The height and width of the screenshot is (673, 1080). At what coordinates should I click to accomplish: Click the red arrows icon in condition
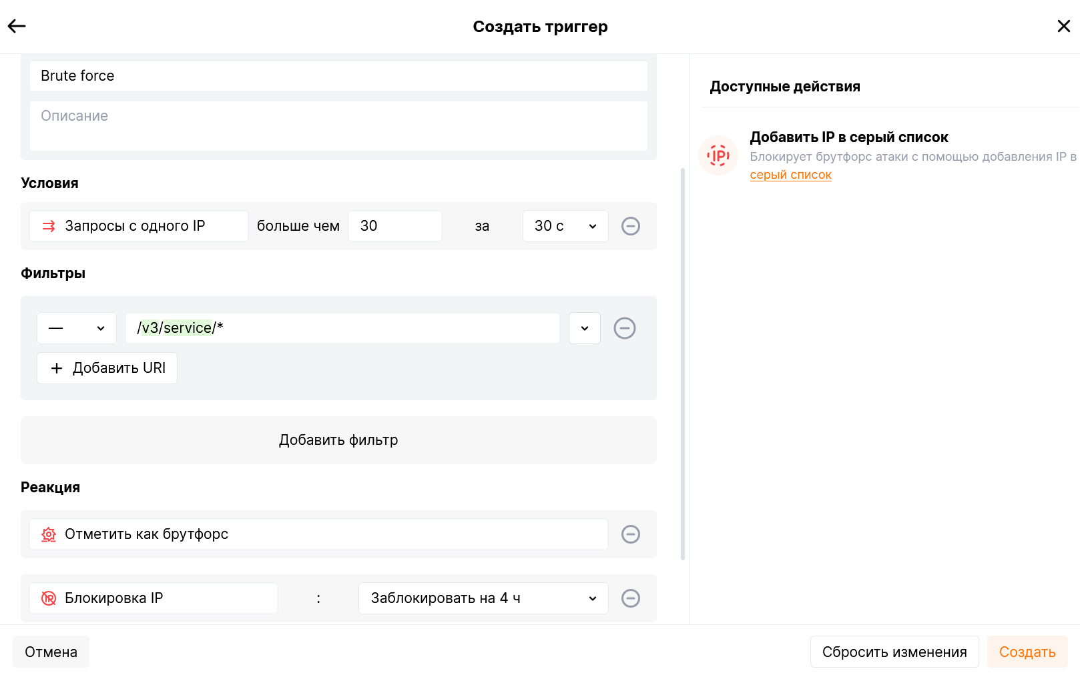pyautogui.click(x=49, y=226)
